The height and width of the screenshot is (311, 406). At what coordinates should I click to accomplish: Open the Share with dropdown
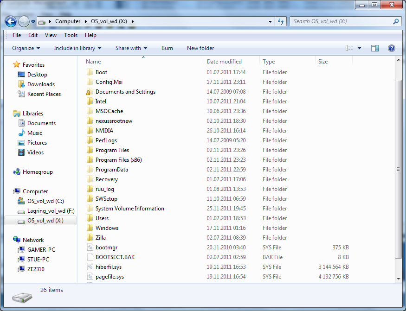(131, 48)
